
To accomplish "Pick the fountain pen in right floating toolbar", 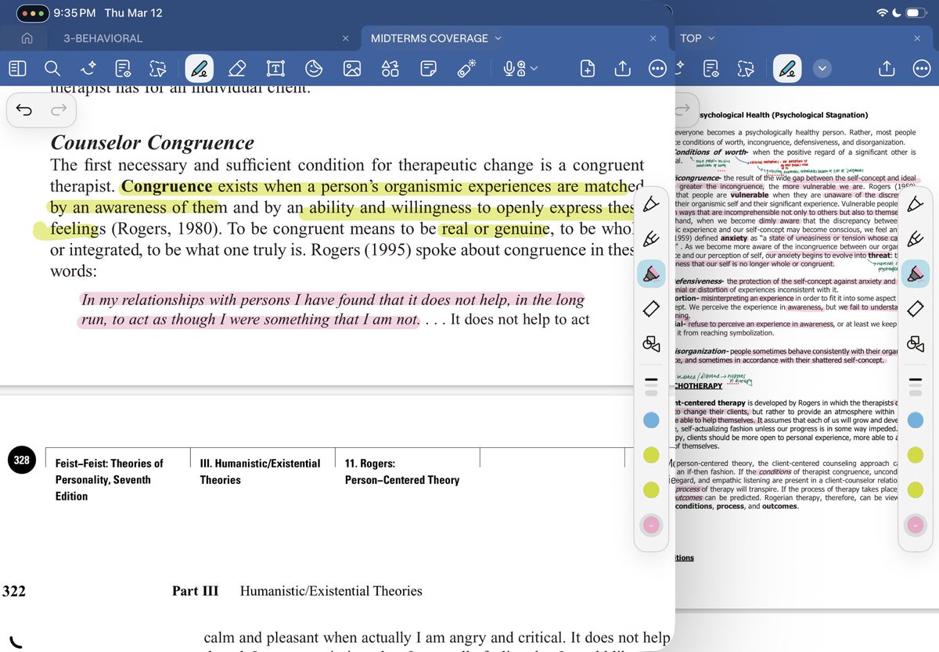I will coord(915,204).
